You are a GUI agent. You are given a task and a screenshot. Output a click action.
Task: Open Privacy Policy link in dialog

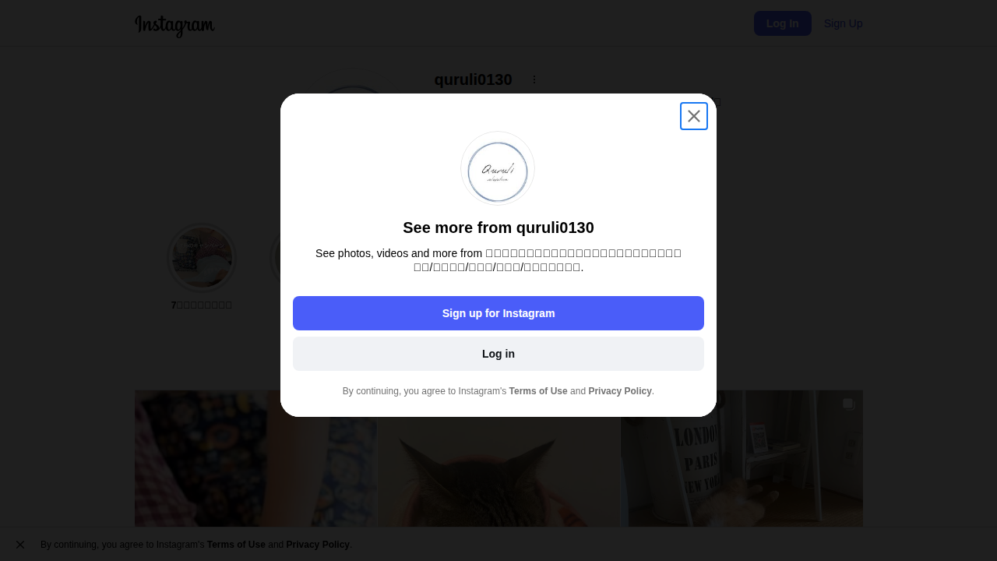tap(620, 391)
